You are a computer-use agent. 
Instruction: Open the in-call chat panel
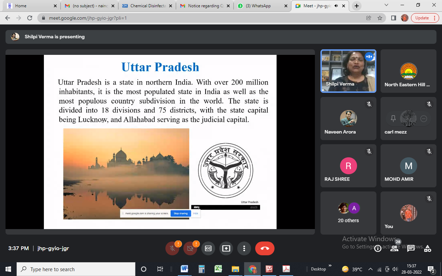point(411,248)
